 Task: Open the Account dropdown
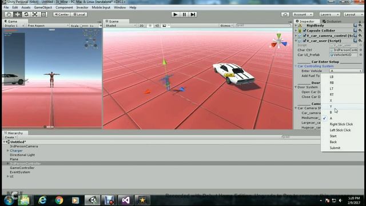pos(303,14)
